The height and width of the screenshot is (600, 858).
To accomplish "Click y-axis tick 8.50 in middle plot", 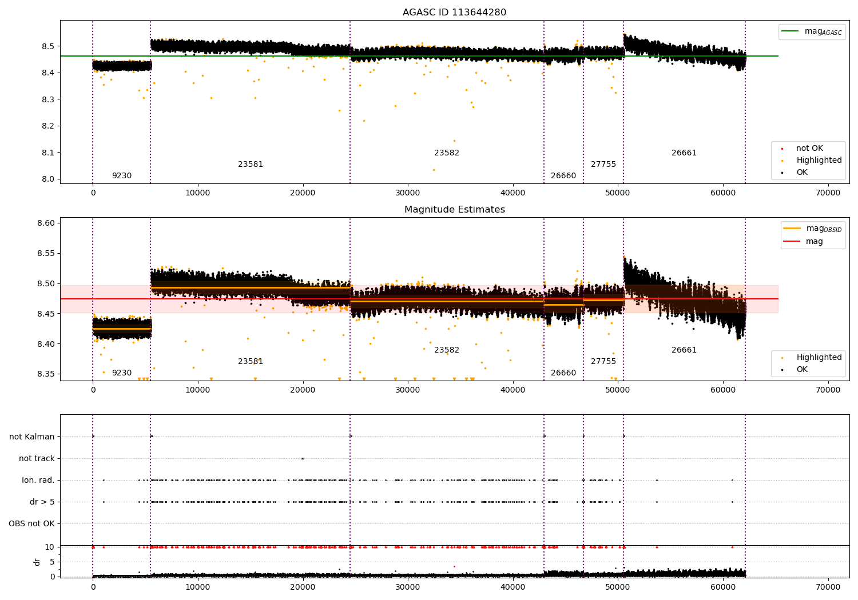I will (x=46, y=284).
